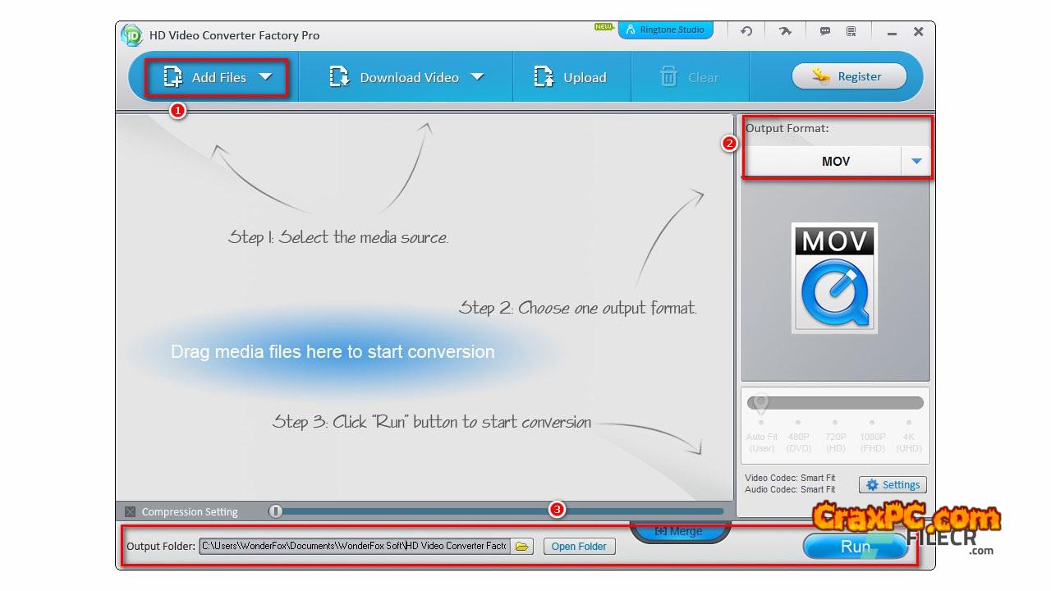
Task: Click the HD app logo icon
Action: [131, 35]
